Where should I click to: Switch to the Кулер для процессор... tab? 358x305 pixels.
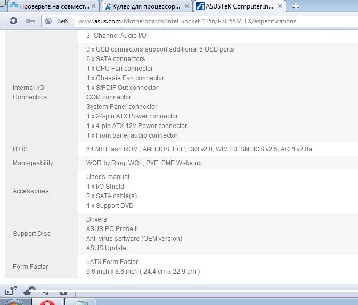tap(146, 6)
